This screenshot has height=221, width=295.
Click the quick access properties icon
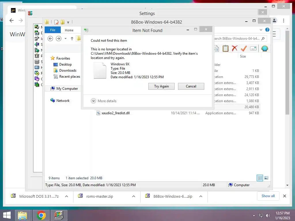(56, 22)
